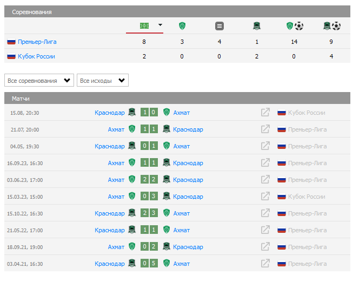Open external link icon for 15.08 match
This screenshot has height=281, width=359.
(x=265, y=113)
